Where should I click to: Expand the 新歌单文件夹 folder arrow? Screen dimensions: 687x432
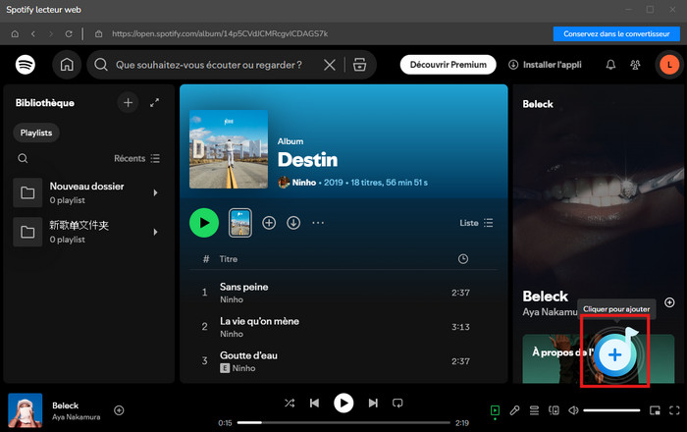pyautogui.click(x=155, y=232)
